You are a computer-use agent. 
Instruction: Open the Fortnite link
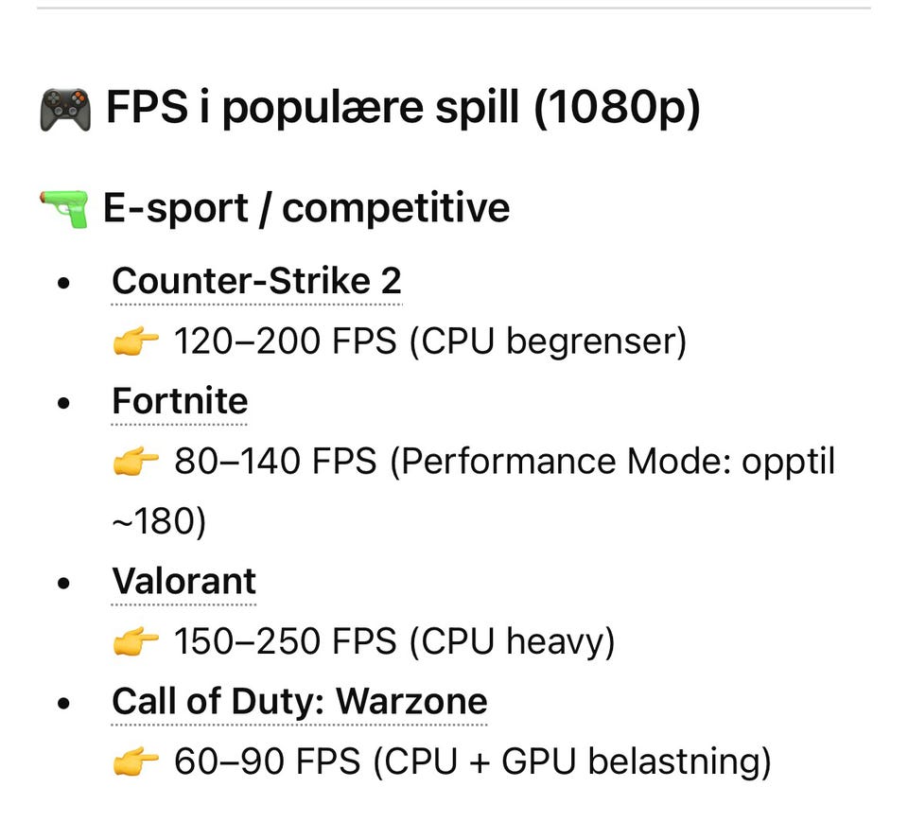click(180, 401)
